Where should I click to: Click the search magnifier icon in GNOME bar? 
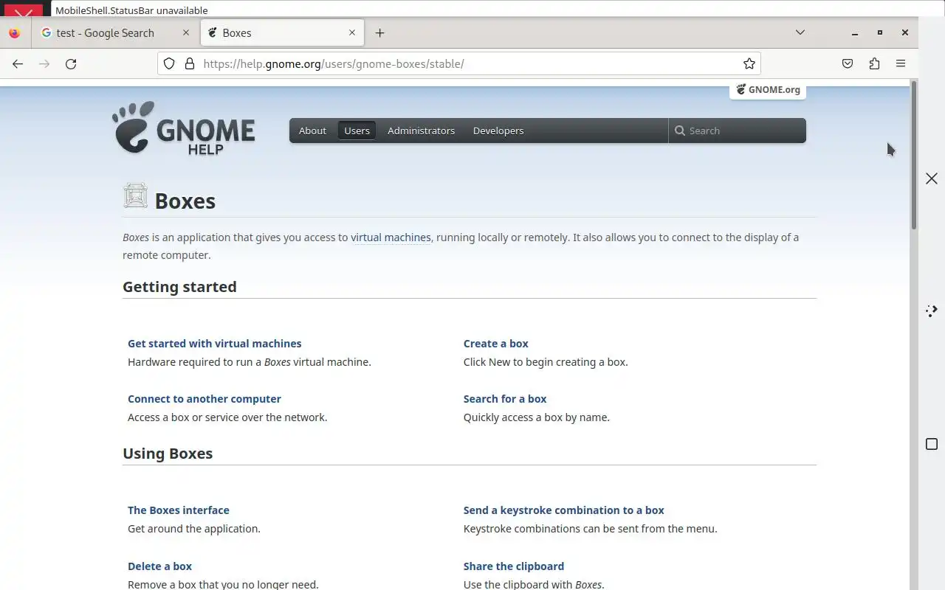(680, 131)
